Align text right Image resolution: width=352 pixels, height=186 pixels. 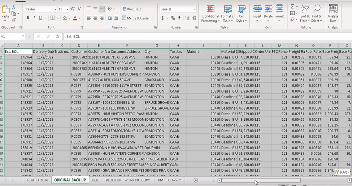point(101,18)
